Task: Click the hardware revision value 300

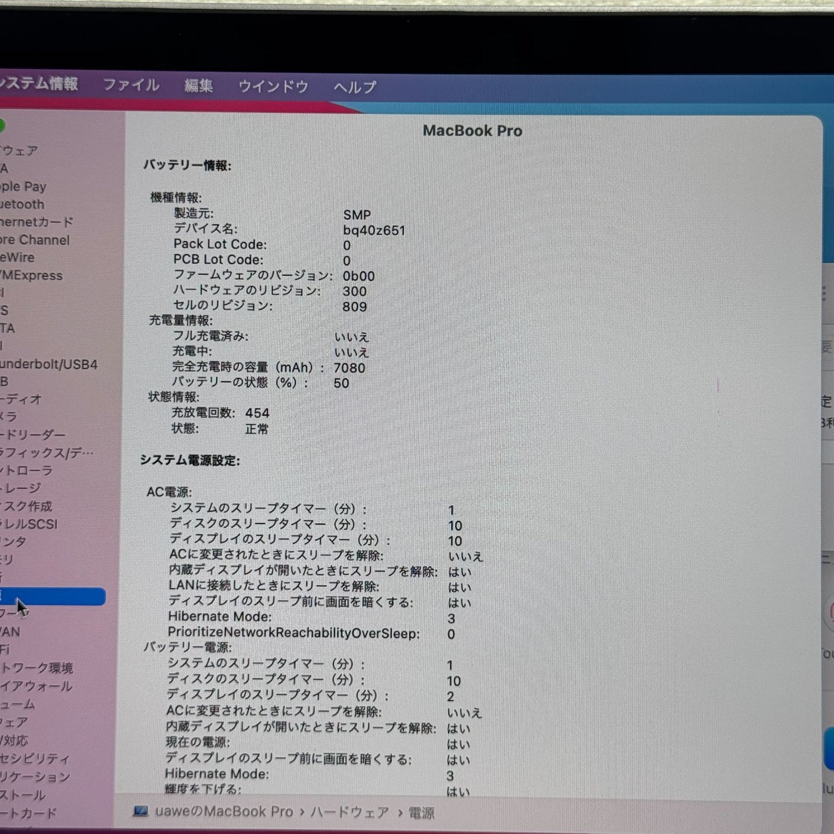Action: [x=354, y=291]
